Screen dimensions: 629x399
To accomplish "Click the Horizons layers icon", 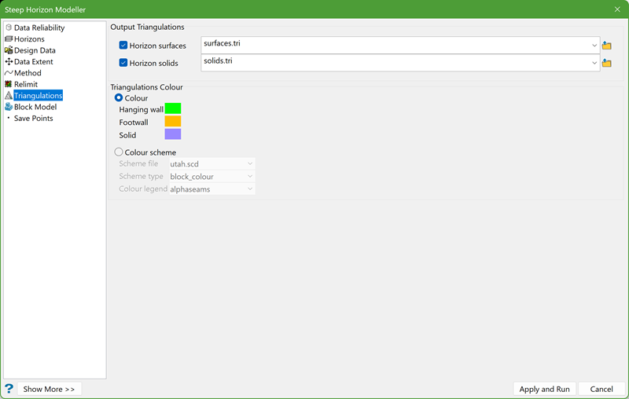I will (x=9, y=38).
